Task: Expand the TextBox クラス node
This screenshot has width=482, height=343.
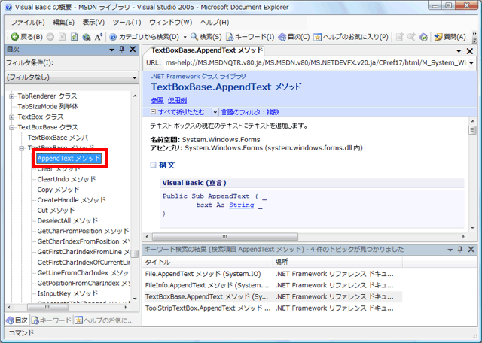Action: [x=11, y=117]
